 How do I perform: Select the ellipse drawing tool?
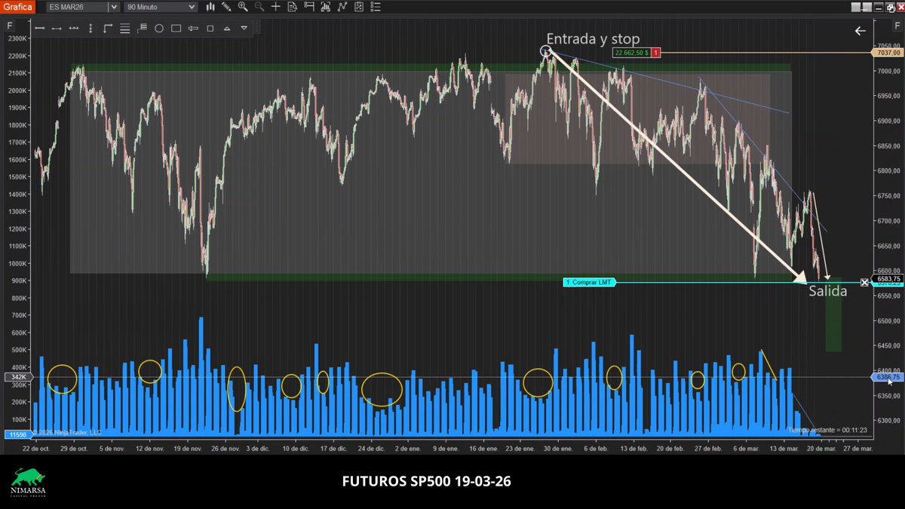click(x=159, y=29)
